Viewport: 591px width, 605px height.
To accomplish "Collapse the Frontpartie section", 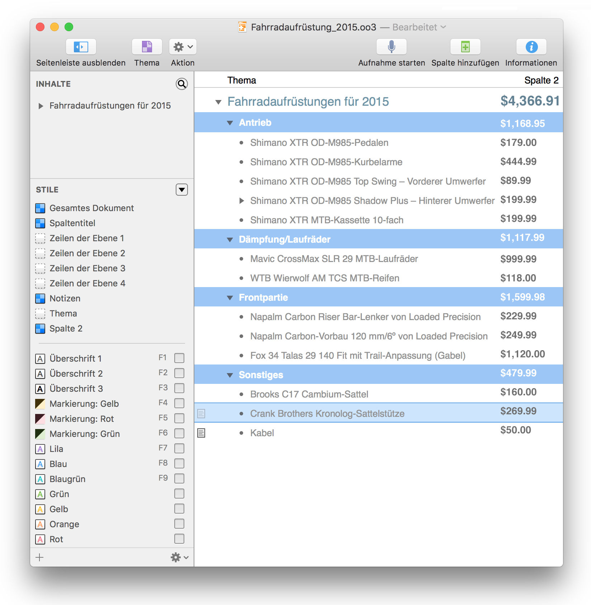I will [x=230, y=298].
